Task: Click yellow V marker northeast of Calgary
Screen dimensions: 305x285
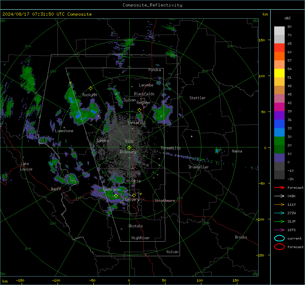Action: coord(141,194)
